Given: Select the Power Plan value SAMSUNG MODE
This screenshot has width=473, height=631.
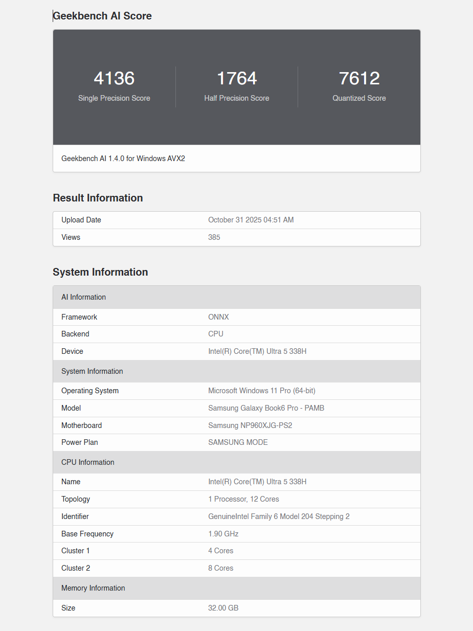Looking at the screenshot, I should point(238,442).
